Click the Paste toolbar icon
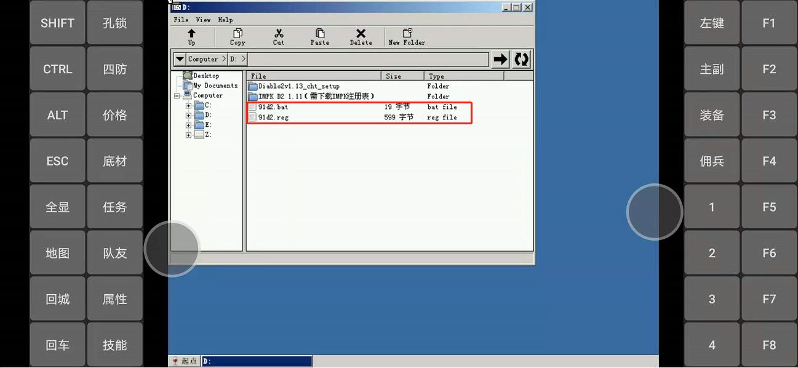Image resolution: width=798 pixels, height=368 pixels. tap(320, 37)
